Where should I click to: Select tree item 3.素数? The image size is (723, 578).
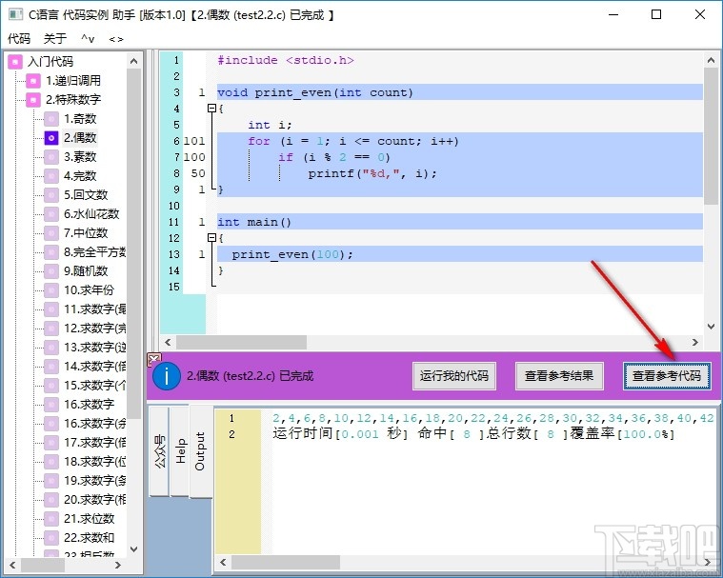coord(80,157)
